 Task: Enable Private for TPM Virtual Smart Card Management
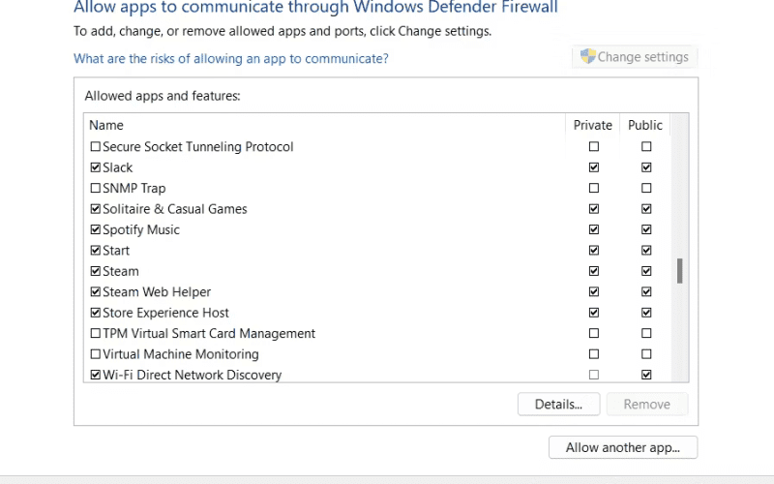pos(594,333)
